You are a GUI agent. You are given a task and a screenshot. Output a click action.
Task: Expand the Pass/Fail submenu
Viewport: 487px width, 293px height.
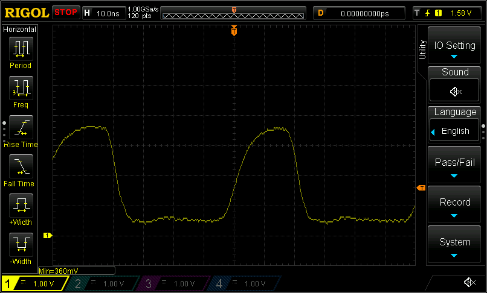coord(454,166)
